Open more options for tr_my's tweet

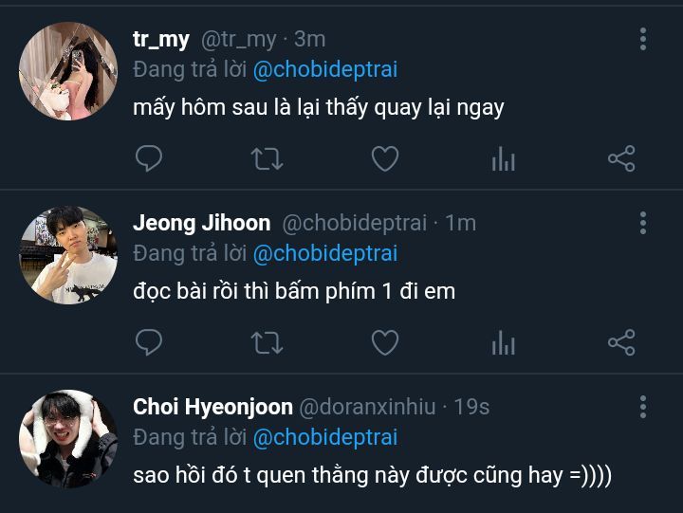click(643, 39)
